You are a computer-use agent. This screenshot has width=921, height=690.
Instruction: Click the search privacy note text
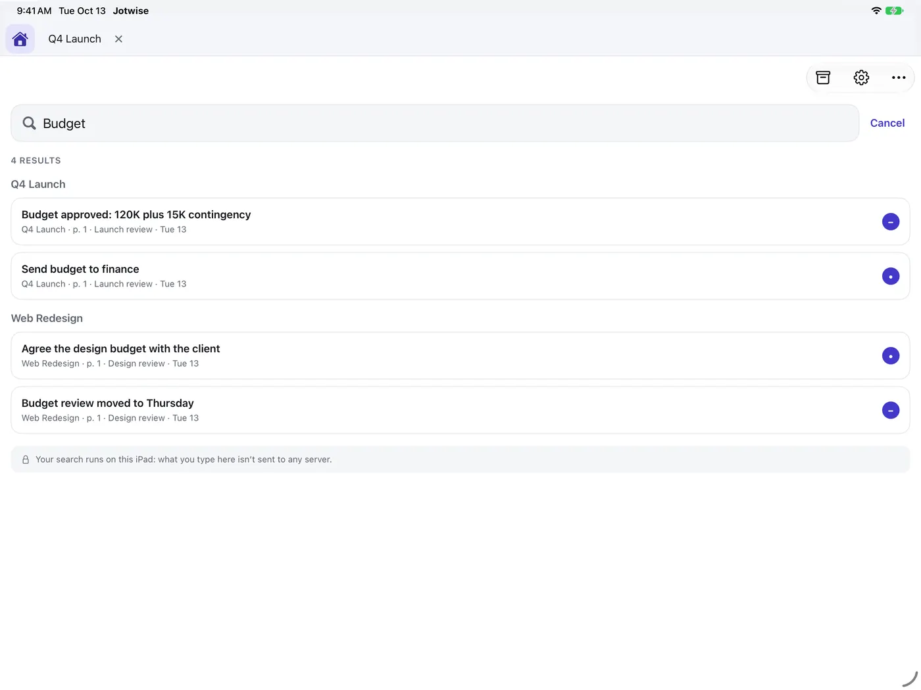(x=184, y=460)
